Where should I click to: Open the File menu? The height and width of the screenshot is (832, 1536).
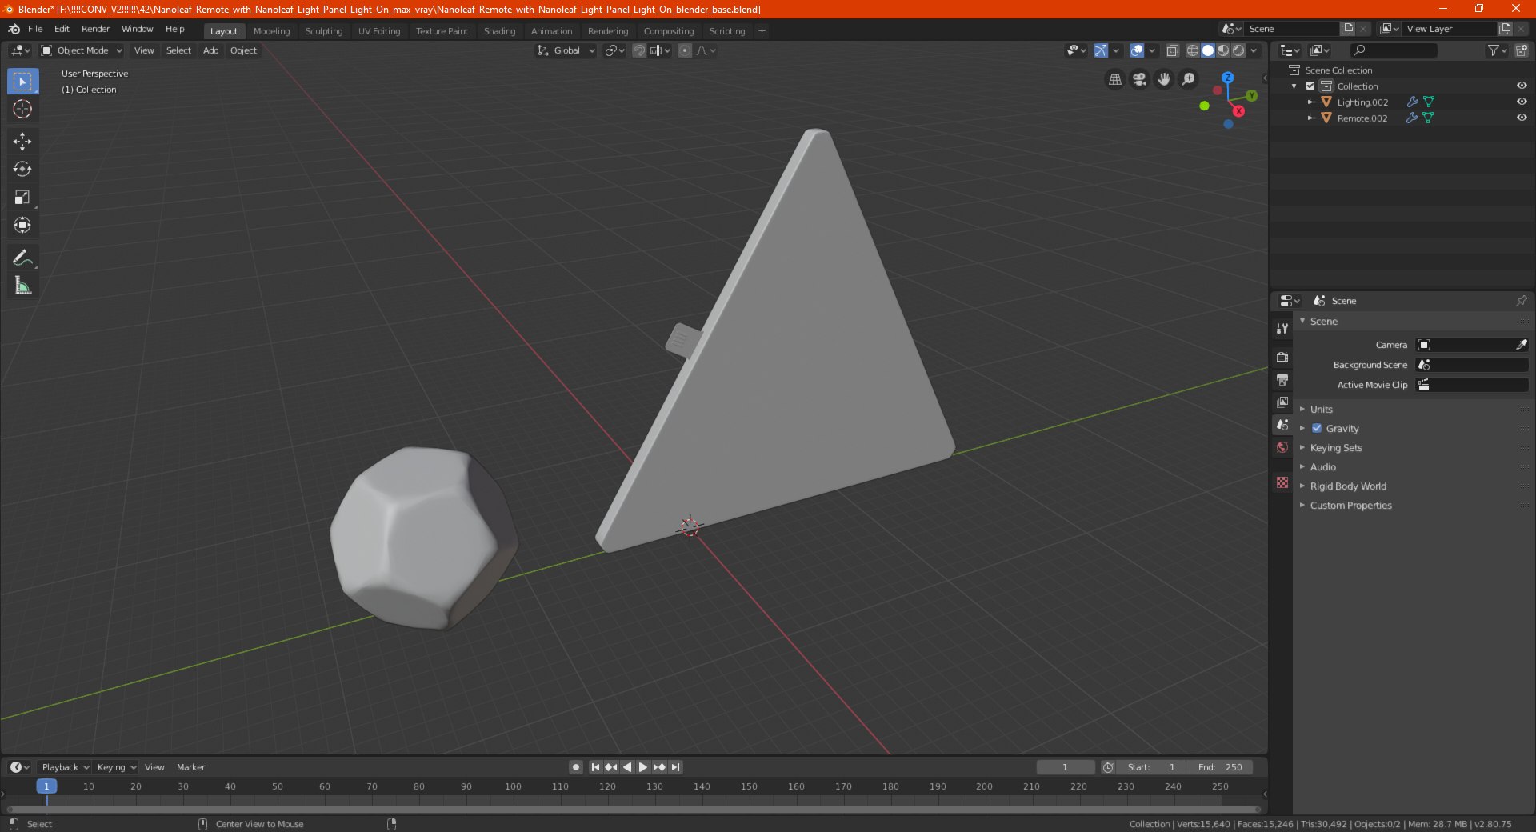point(35,29)
